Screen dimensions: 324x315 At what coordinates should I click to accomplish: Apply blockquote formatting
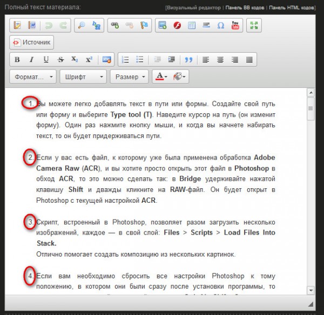[x=188, y=60]
